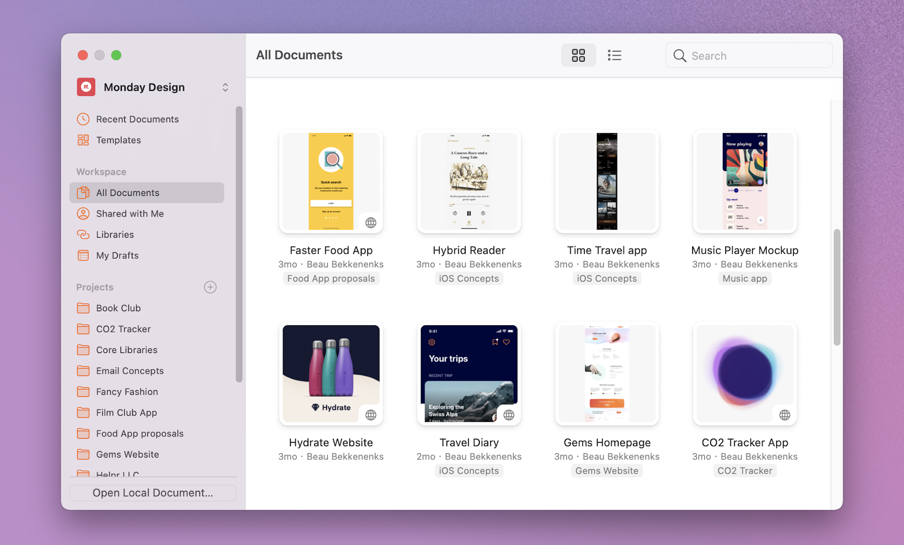Switch to grid view
Screen dimensions: 904x545
[x=578, y=56]
